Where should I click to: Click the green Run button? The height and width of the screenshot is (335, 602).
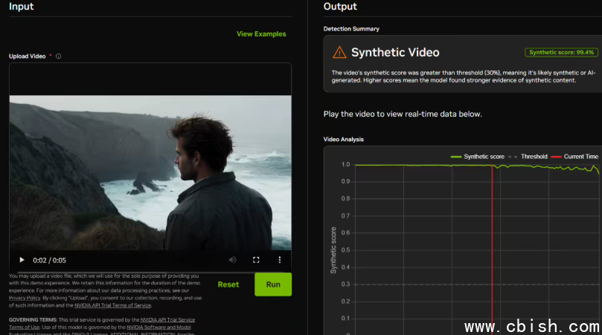(273, 284)
